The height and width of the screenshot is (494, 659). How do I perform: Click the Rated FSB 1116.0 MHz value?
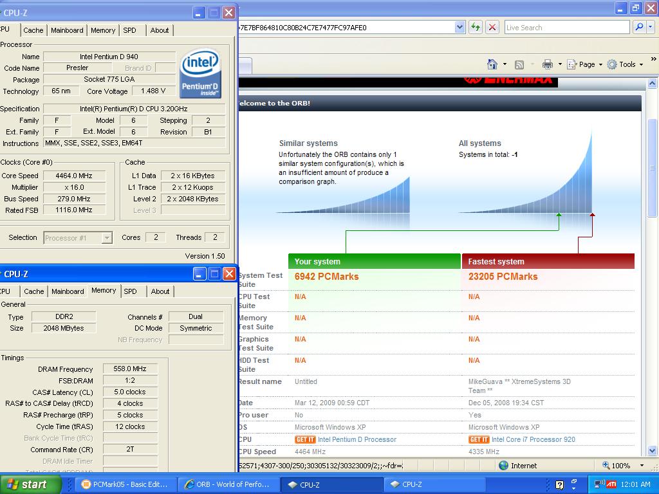pyautogui.click(x=74, y=210)
